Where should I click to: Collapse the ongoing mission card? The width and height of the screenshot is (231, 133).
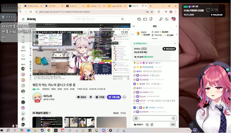pos(175,43)
